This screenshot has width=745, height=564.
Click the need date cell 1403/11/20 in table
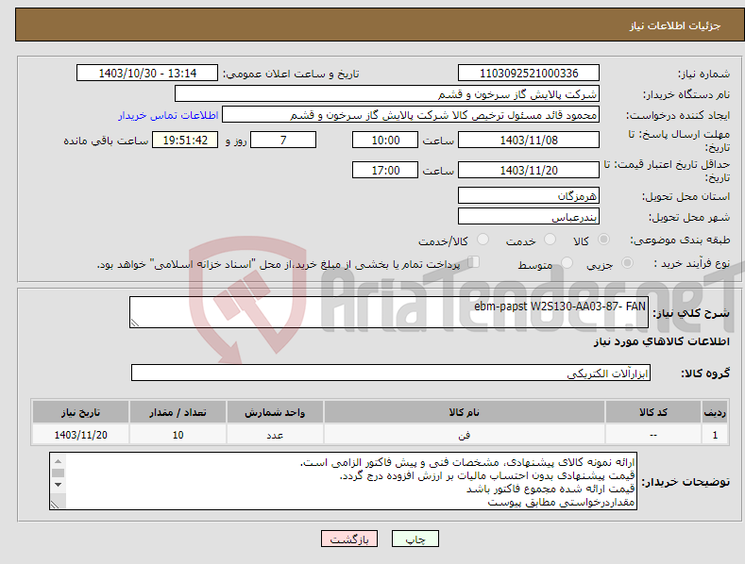(x=80, y=435)
